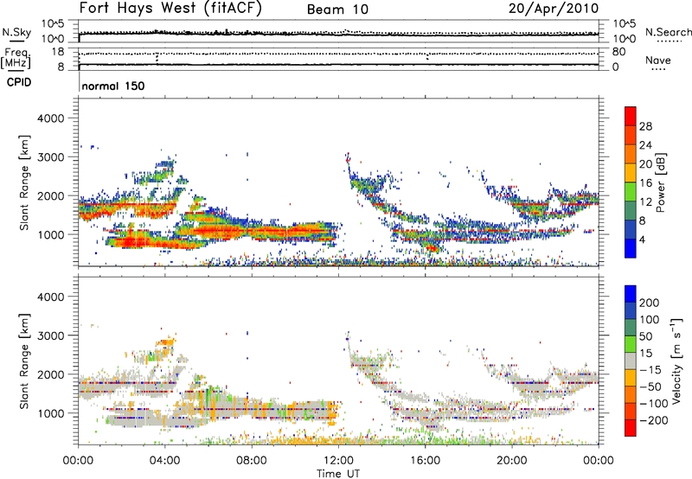The width and height of the screenshot is (692, 479).
Task: Click the '200' velocity scale value
Action: [650, 303]
